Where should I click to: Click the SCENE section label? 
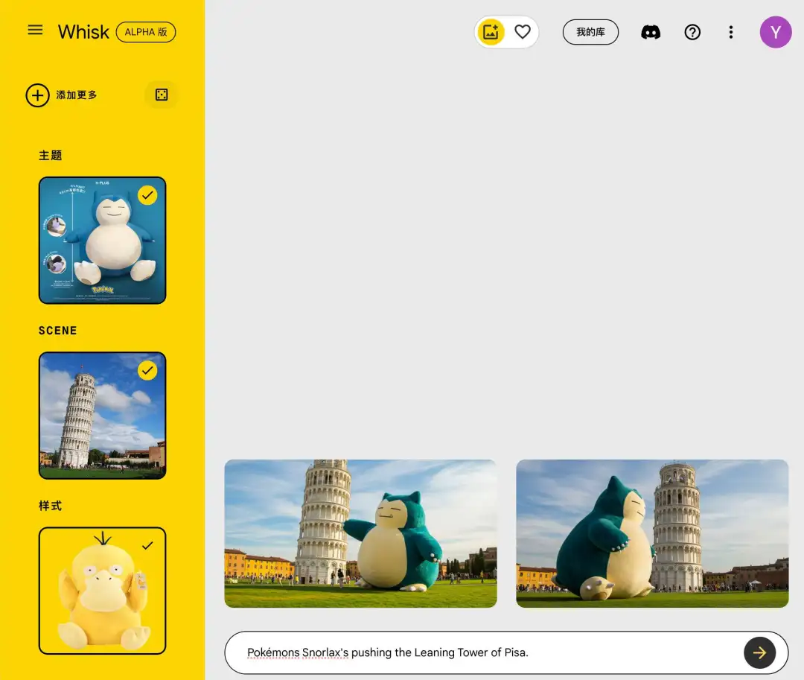(x=57, y=331)
